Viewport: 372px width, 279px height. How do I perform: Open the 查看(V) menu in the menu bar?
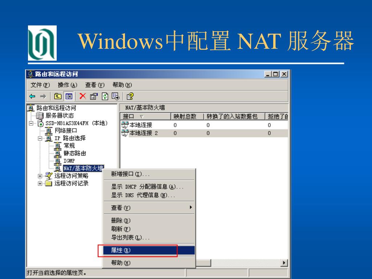pos(95,85)
